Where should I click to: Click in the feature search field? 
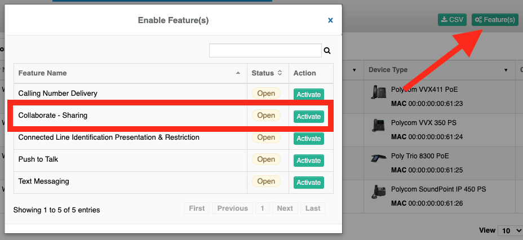(265, 51)
